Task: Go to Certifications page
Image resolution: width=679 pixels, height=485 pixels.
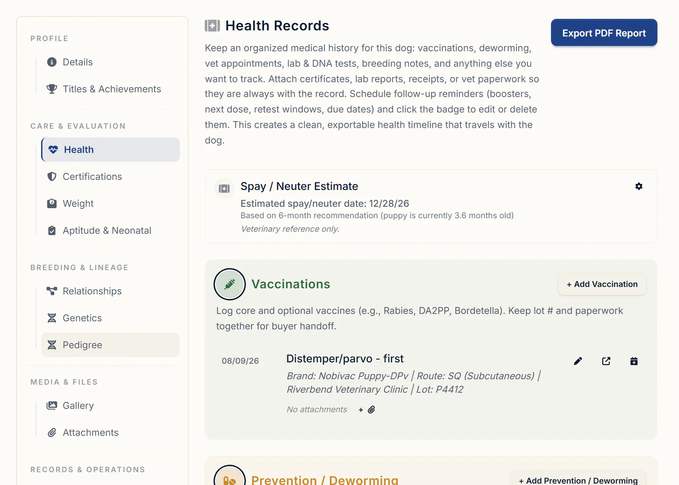Action: 110,177
